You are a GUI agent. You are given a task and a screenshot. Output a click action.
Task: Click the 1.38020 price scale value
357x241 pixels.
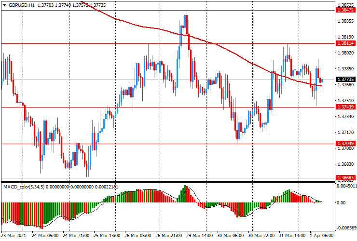tap(346, 53)
